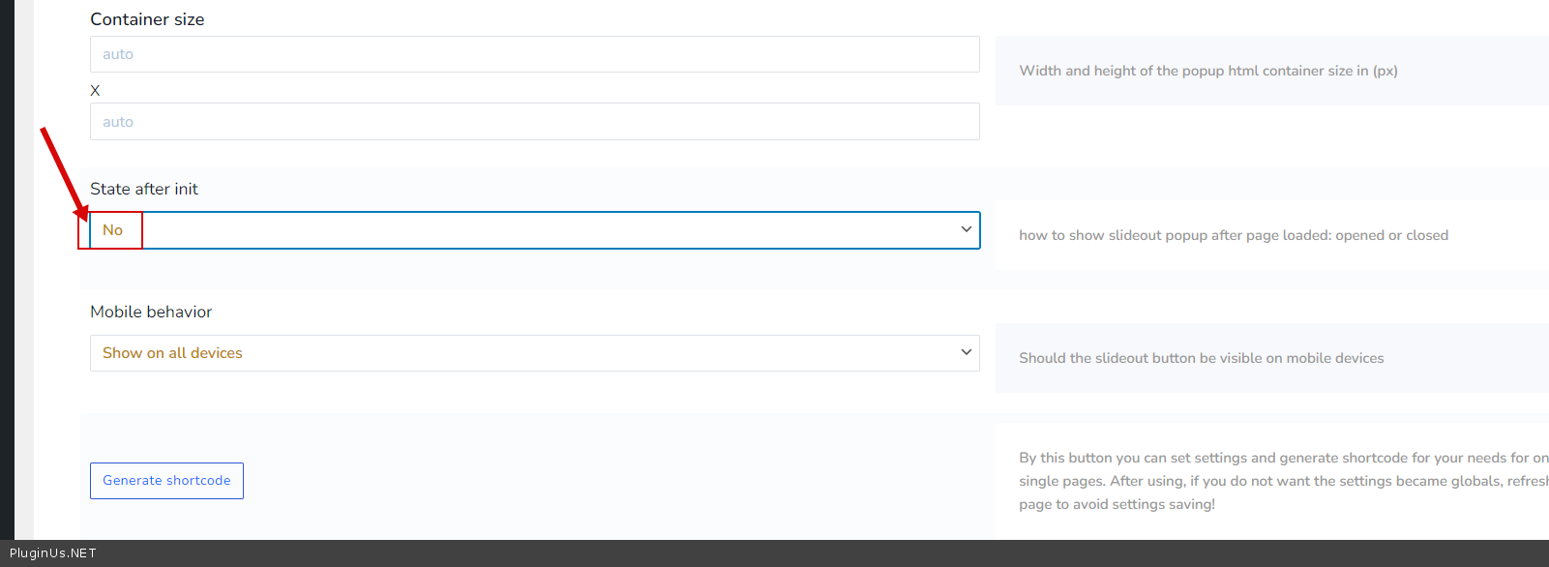Click the Show on all devices text

[172, 353]
